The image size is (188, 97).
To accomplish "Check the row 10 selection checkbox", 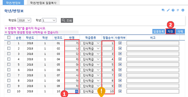I will point(9,91).
